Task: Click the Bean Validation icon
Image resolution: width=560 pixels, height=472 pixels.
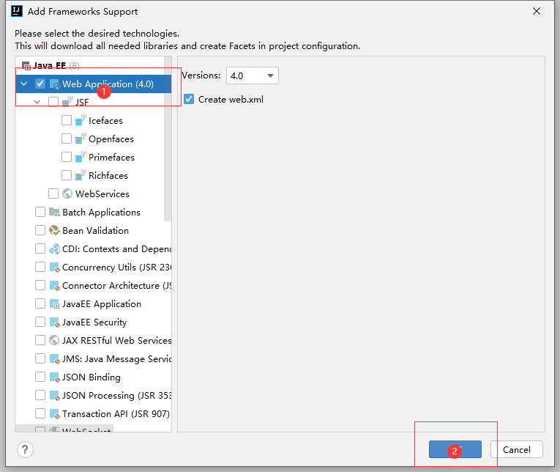Action: (x=54, y=231)
